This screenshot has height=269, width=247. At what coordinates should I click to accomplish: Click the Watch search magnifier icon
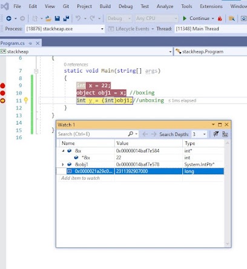131,134
